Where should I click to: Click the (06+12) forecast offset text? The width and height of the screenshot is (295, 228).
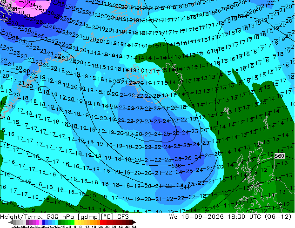(278, 217)
